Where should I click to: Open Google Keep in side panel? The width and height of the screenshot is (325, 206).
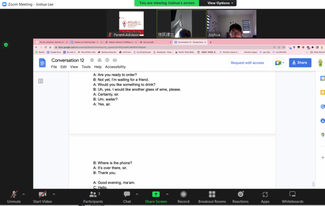[x=322, y=93]
